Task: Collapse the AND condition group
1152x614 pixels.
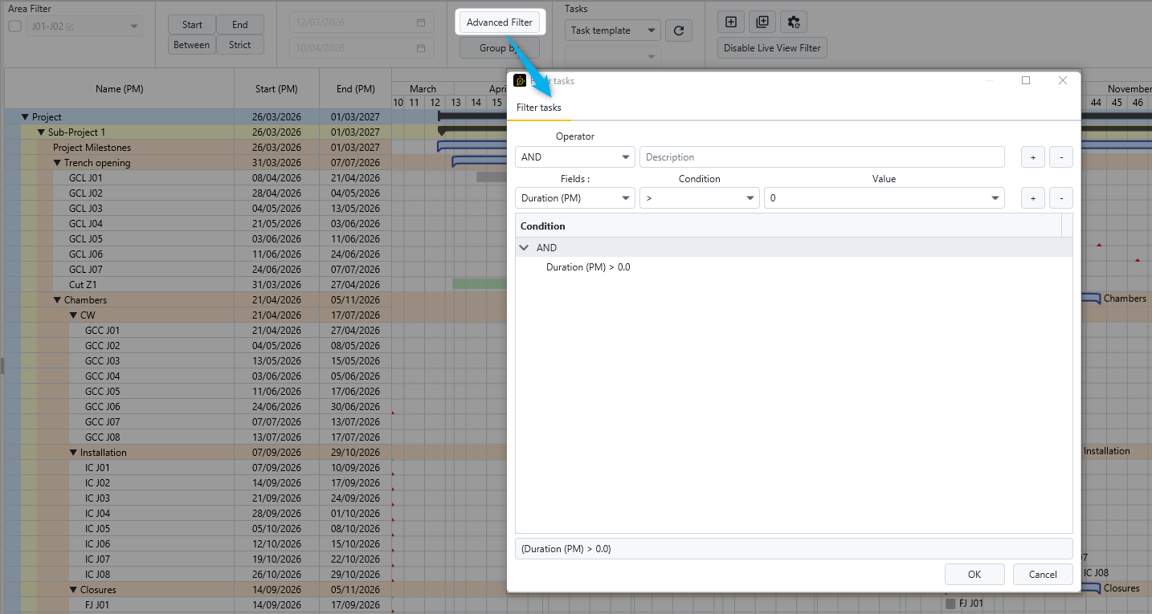Action: (525, 248)
